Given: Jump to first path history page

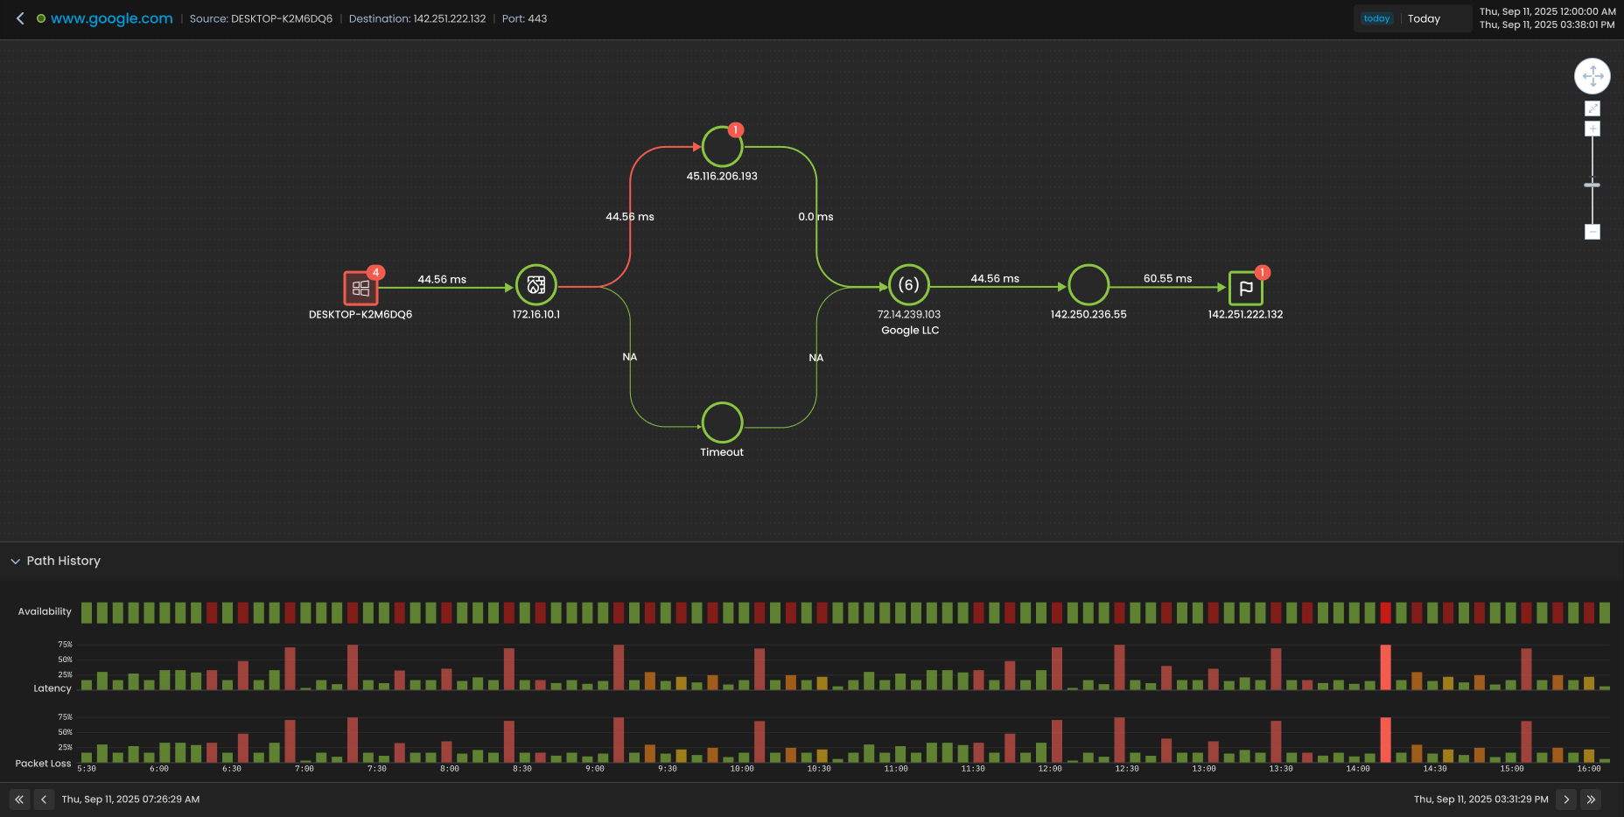Looking at the screenshot, I should click(19, 800).
